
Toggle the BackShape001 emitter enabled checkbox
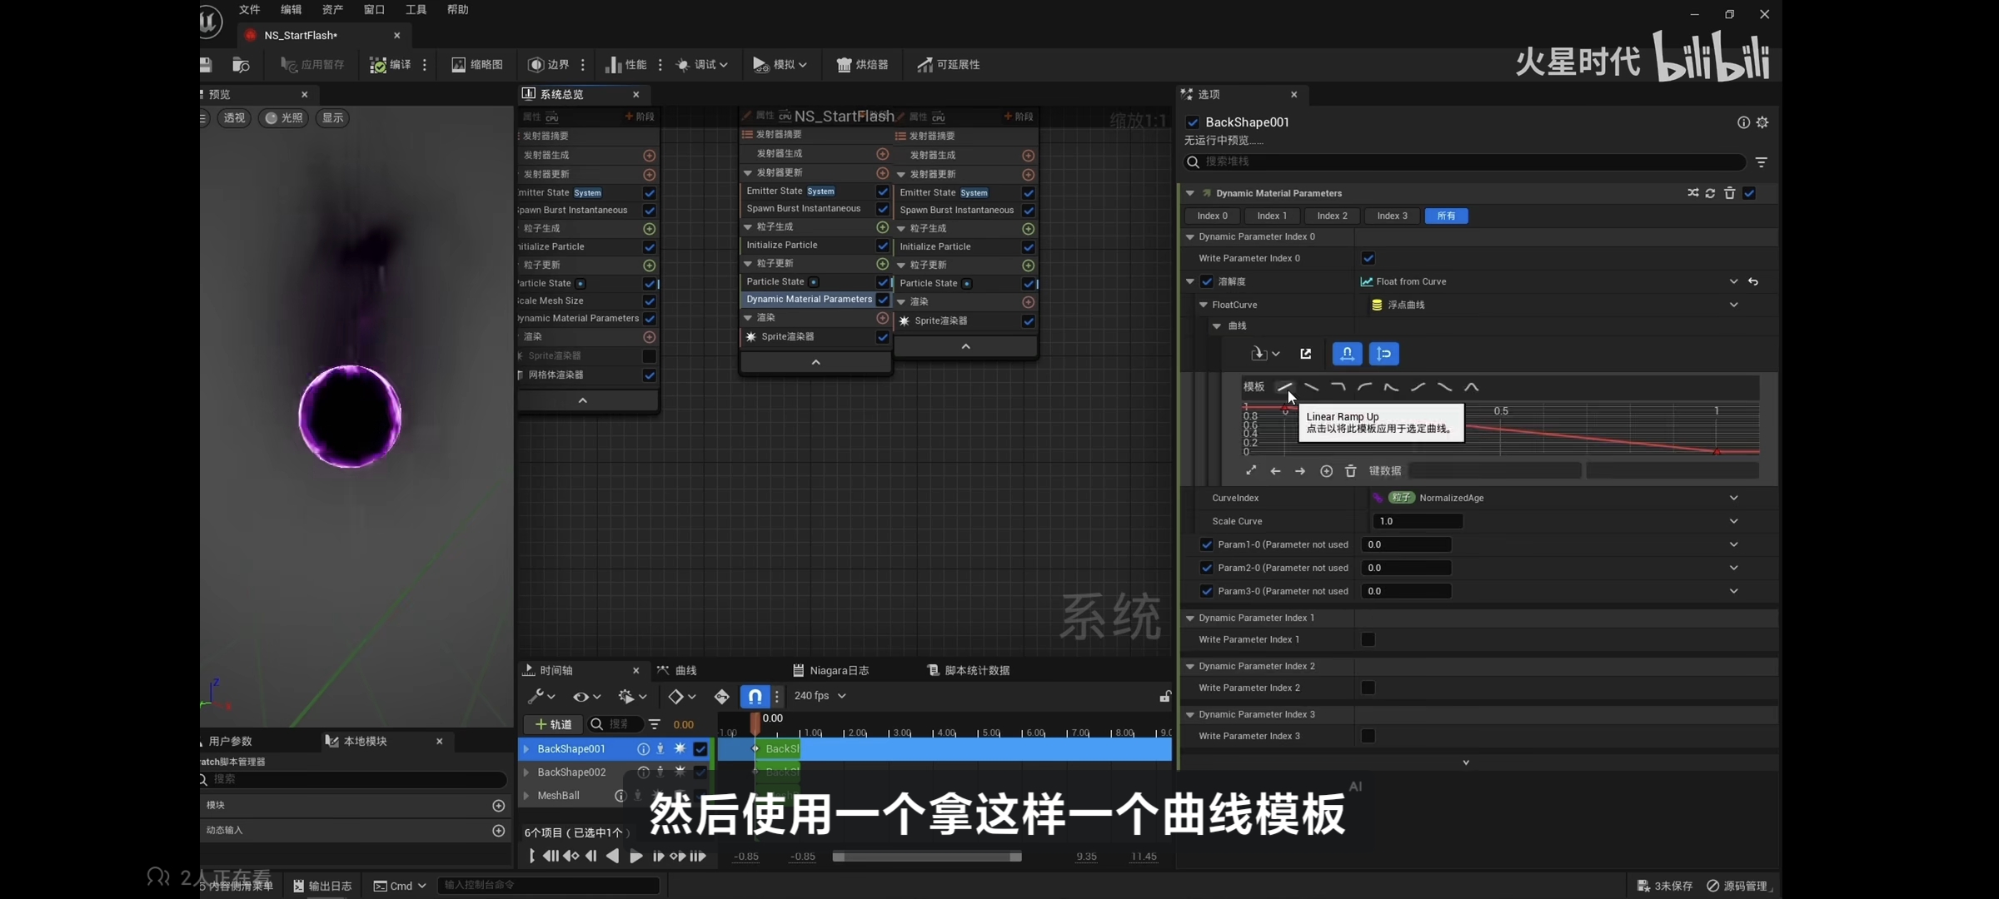pos(700,749)
